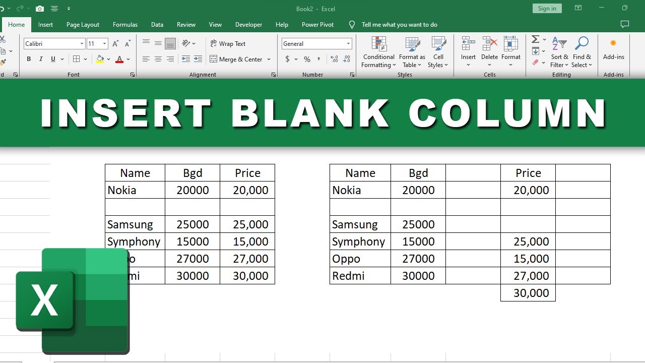645x363 pixels.
Task: Expand fill color options arrow
Action: pos(108,59)
